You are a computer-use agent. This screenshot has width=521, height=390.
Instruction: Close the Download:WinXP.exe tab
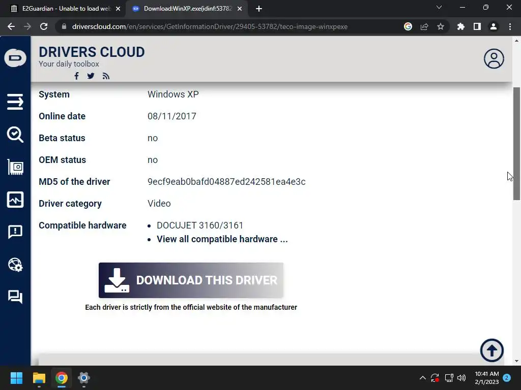pos(240,9)
